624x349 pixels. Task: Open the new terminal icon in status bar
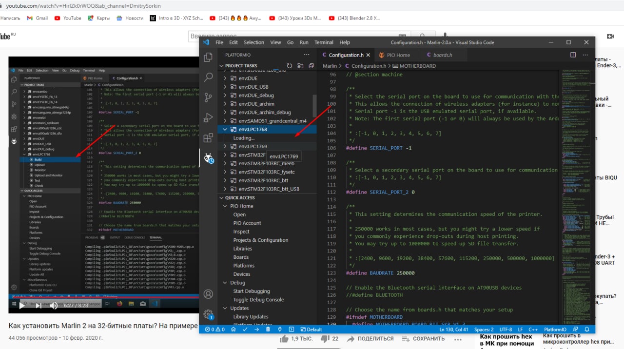292,330
